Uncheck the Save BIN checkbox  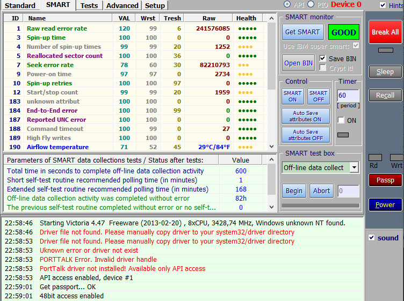pyautogui.click(x=322, y=58)
